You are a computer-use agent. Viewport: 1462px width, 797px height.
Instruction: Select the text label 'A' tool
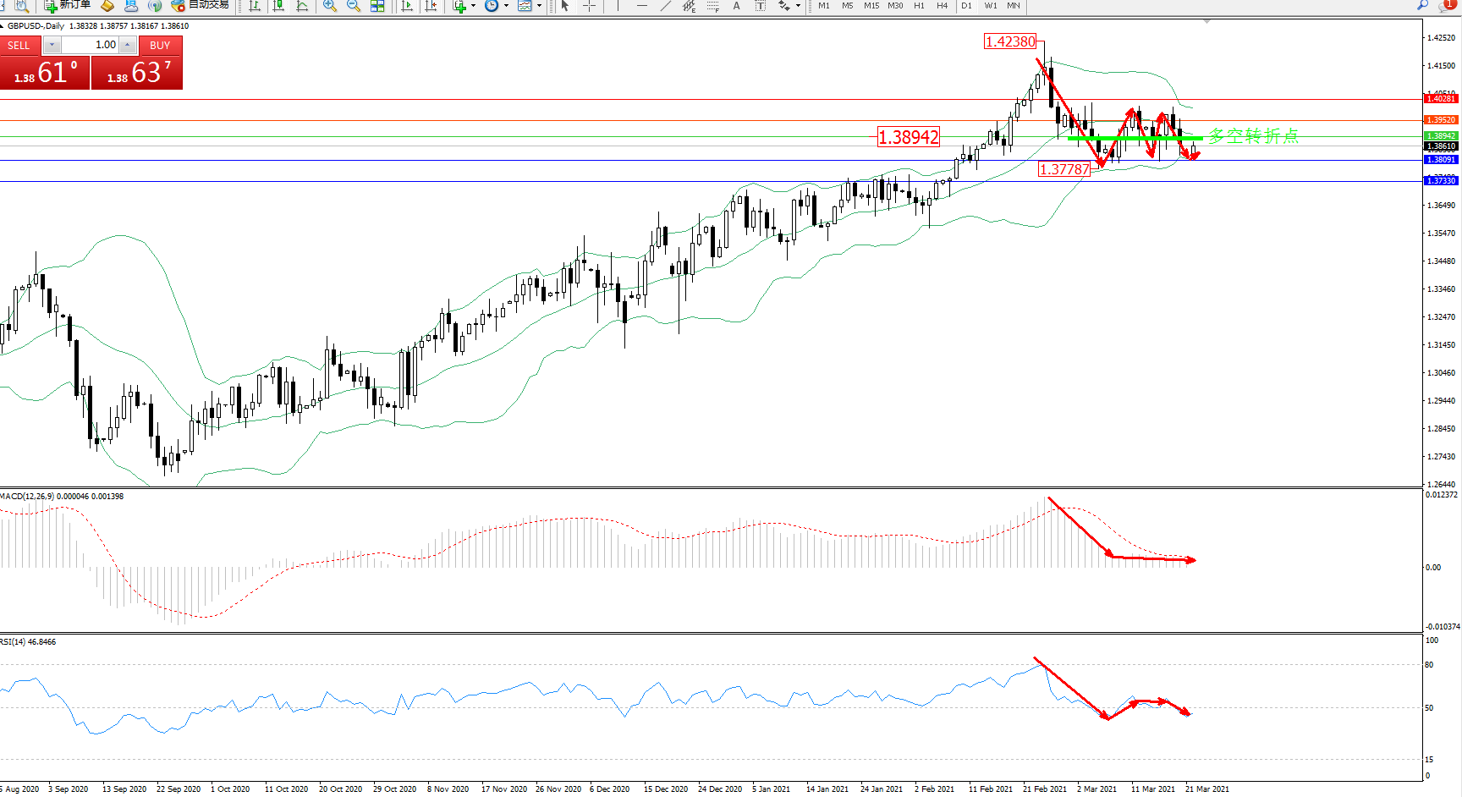tap(736, 6)
